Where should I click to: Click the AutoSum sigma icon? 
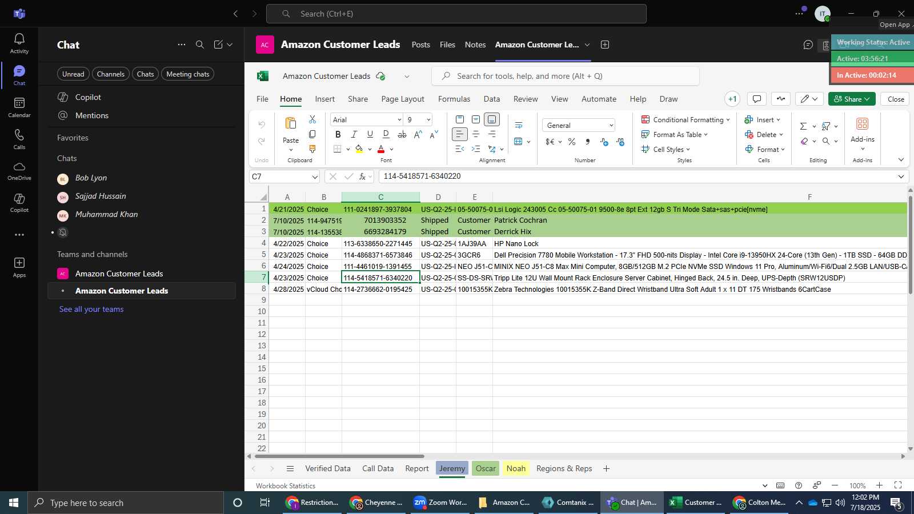pos(803,126)
